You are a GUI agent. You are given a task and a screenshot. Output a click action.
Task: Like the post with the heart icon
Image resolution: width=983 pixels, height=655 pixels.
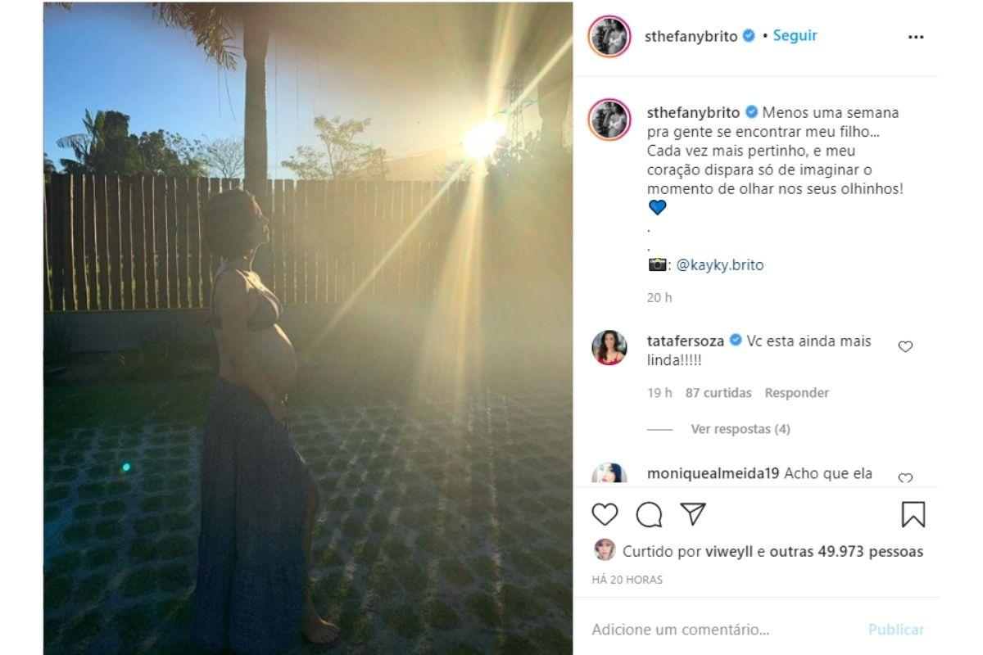tap(605, 514)
